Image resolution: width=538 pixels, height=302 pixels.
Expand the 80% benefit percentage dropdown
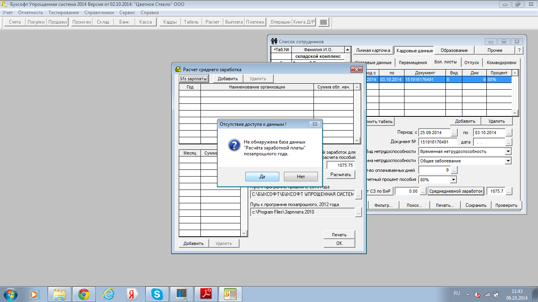click(453, 180)
